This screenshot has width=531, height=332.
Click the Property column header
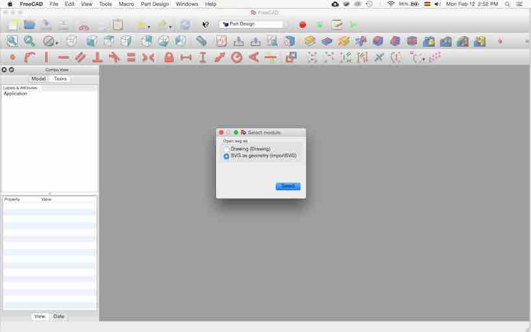click(x=12, y=199)
